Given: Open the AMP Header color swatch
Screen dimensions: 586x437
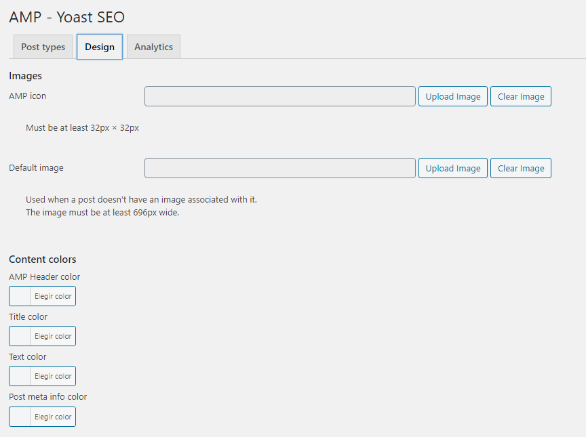Looking at the screenshot, I should point(42,296).
